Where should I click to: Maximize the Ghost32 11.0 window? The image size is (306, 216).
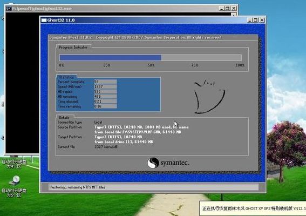(255, 20)
